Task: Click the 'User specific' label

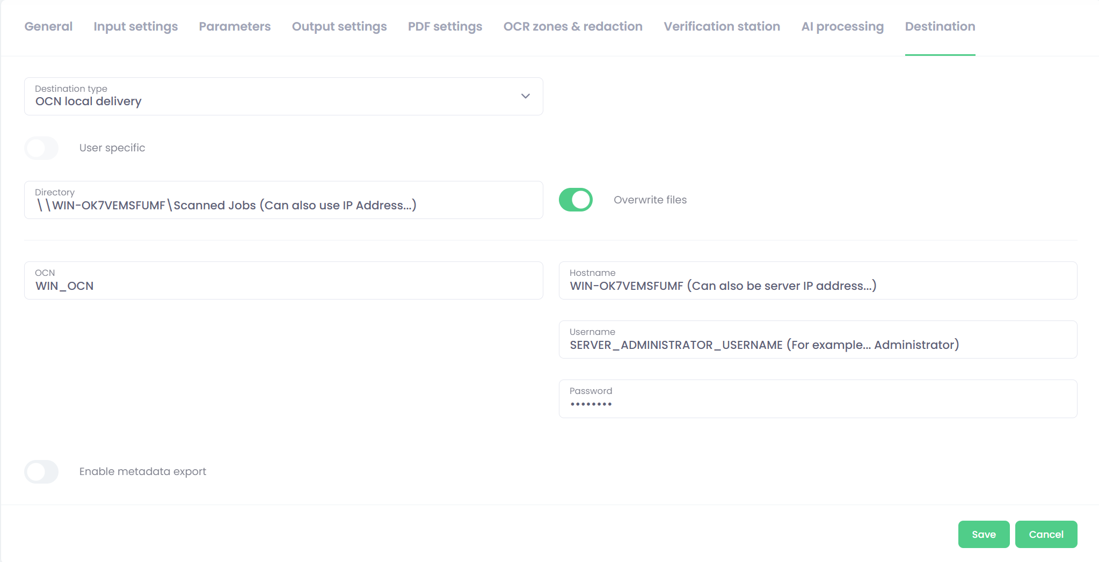Action: [112, 148]
